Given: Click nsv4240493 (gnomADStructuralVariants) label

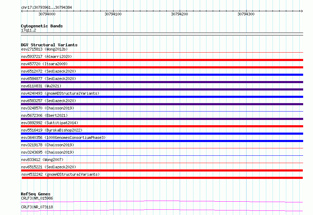Looking at the screenshot, I should pyautogui.click(x=60, y=93).
